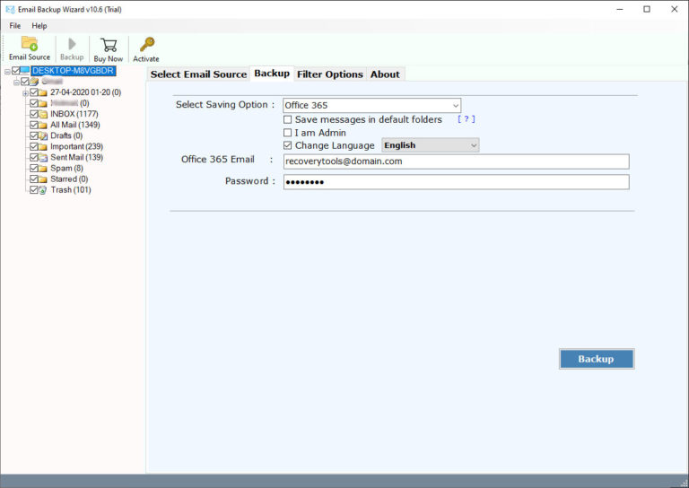689x488 pixels.
Task: Enable Save messages in default folders
Action: [287, 119]
